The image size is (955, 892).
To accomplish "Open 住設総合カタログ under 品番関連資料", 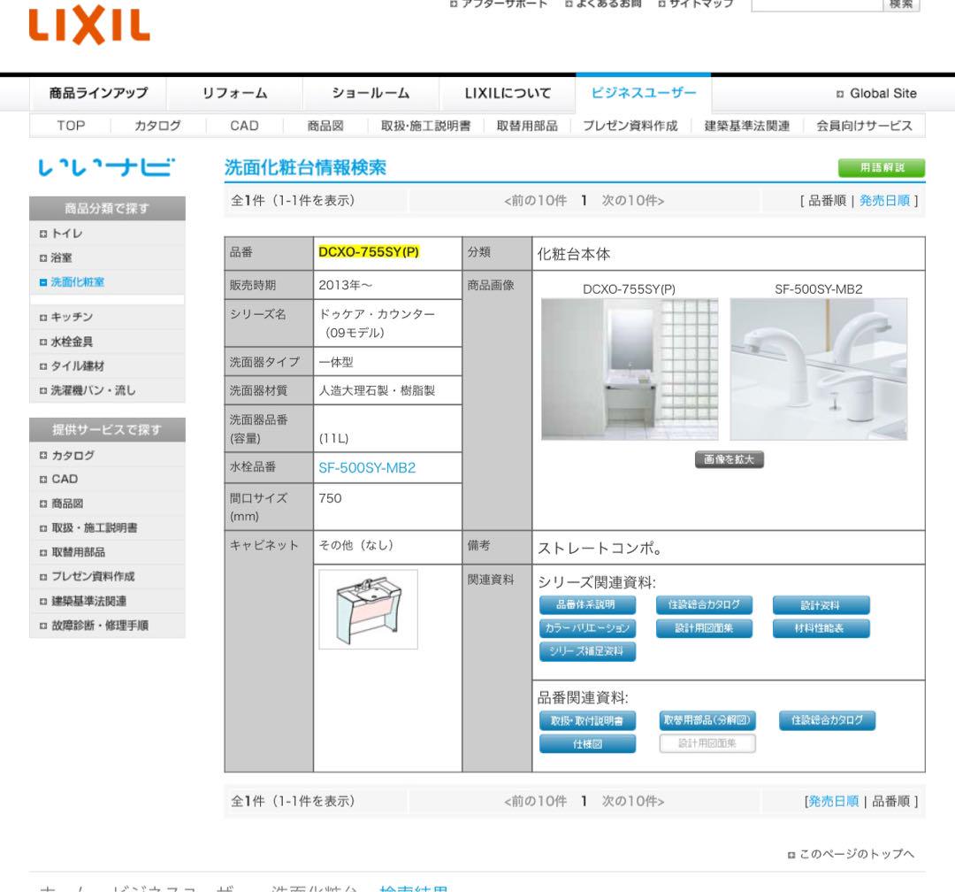I will [827, 720].
